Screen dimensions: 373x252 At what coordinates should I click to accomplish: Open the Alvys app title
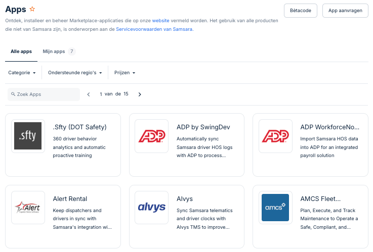point(185,199)
